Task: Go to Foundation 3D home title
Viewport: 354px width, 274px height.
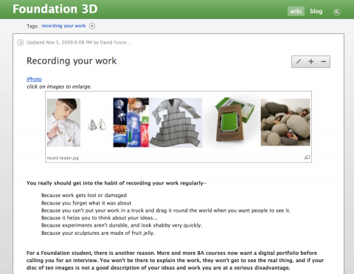Action: 55,9
